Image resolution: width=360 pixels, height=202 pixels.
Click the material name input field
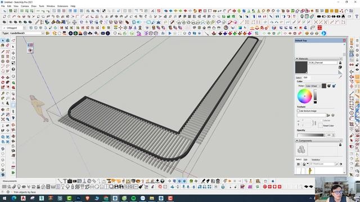click(323, 63)
